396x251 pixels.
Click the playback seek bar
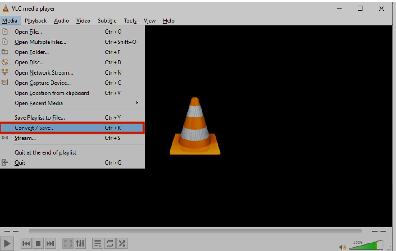pos(195,231)
